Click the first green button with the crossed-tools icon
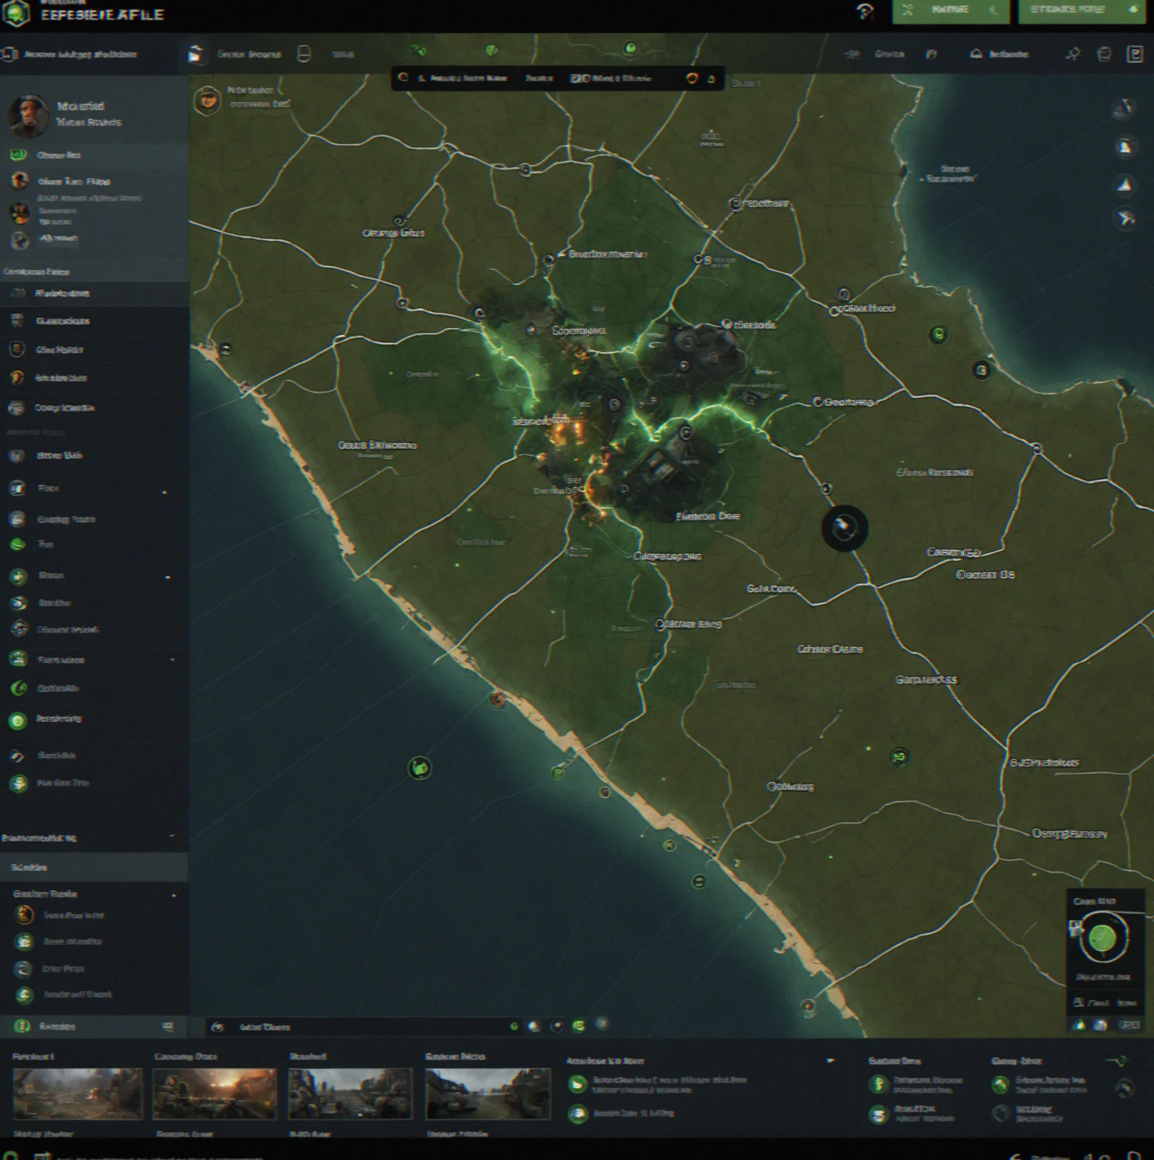The image size is (1154, 1160). click(950, 11)
